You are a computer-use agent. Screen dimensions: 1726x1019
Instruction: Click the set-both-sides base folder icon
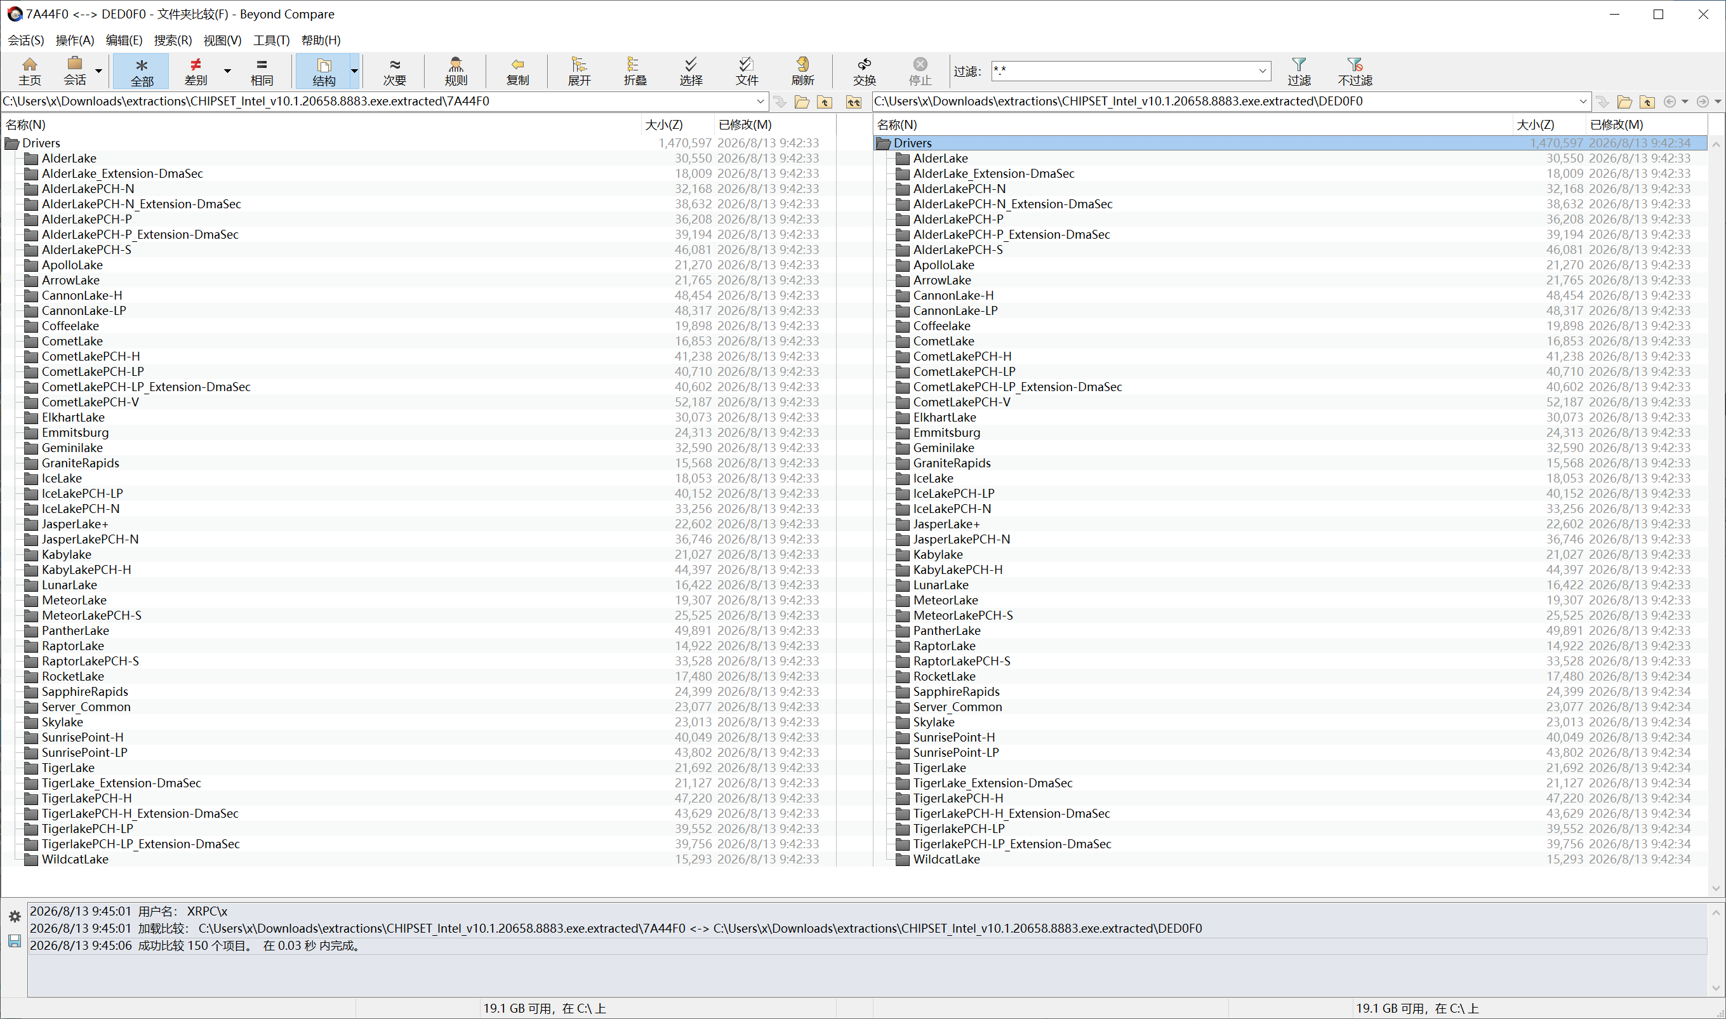click(x=853, y=102)
